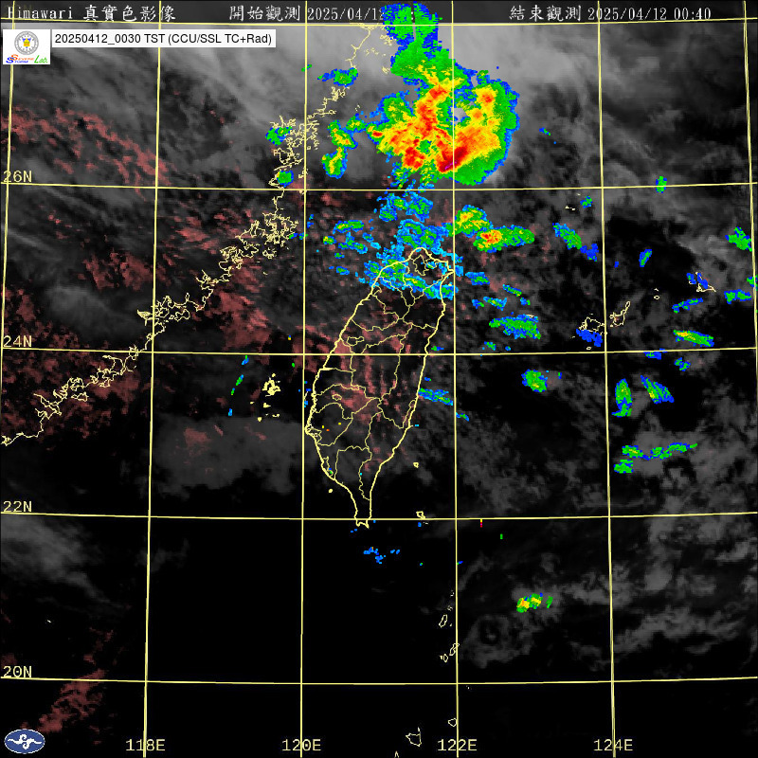Click the 20N latitude label

click(17, 671)
